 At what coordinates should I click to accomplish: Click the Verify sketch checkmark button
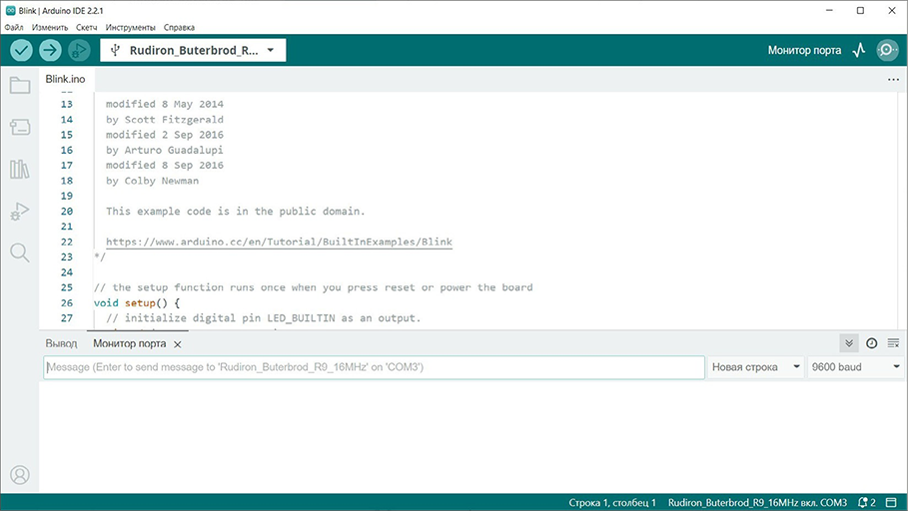point(21,50)
